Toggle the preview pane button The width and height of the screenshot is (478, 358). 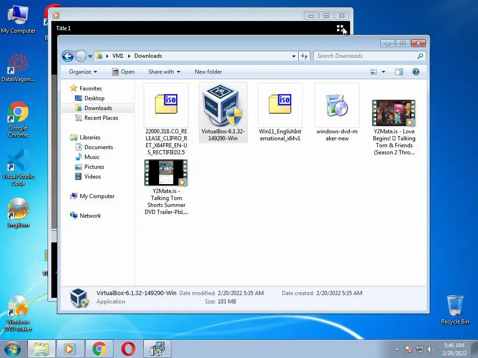[399, 72]
